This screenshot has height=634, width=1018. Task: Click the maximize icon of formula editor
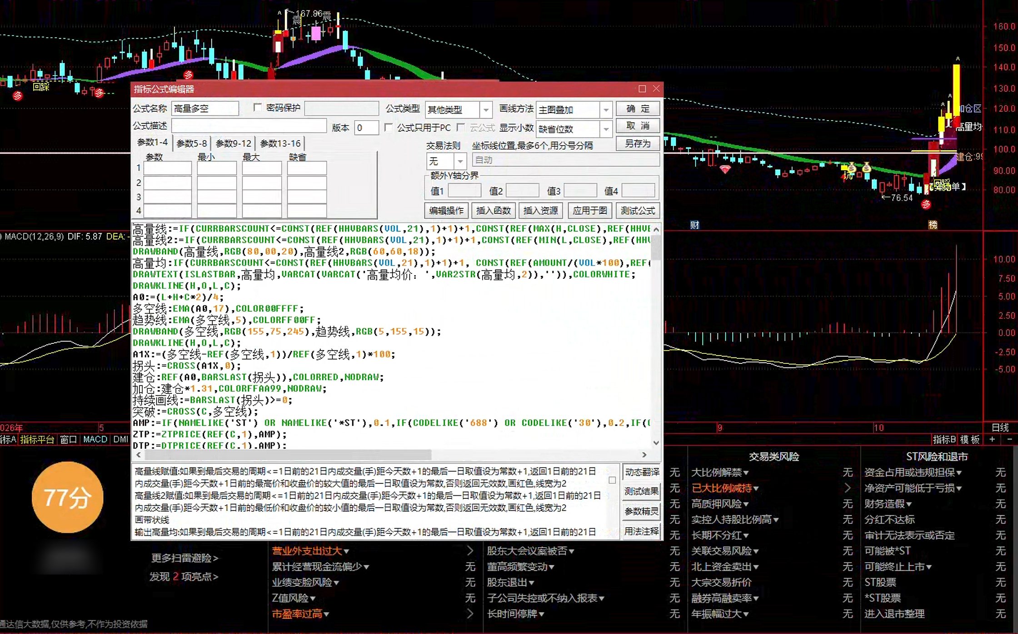642,89
